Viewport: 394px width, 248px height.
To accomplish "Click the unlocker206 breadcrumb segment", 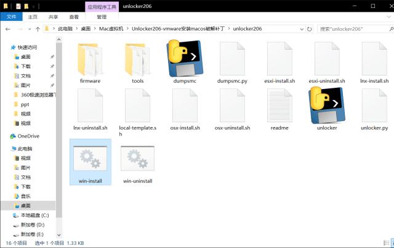I will click(247, 29).
